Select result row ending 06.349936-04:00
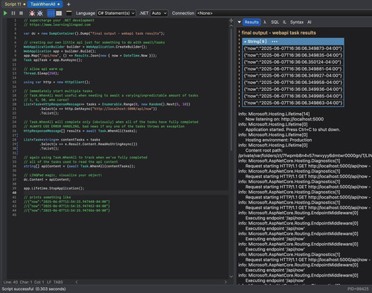This screenshot has height=293, width=372. pos(293,89)
